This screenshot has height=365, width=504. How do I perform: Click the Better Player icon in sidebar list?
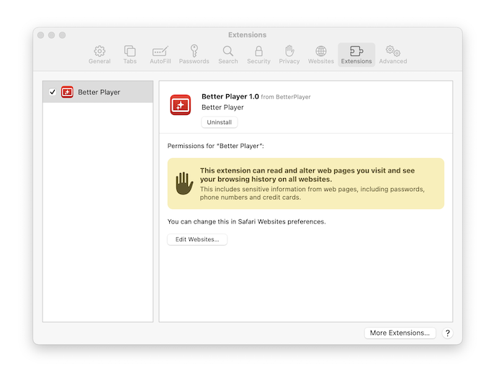[67, 92]
